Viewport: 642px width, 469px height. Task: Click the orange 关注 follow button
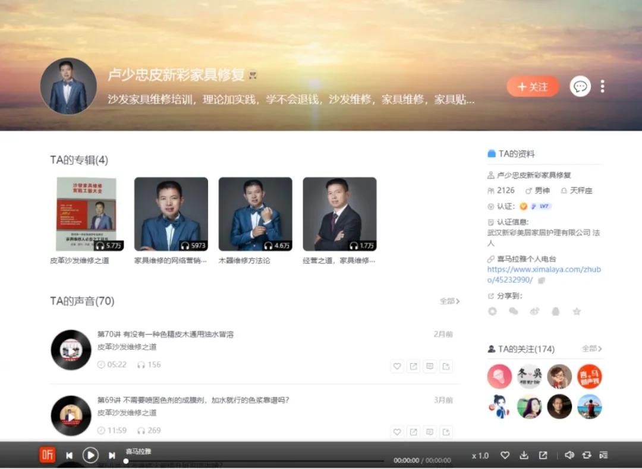pos(533,87)
